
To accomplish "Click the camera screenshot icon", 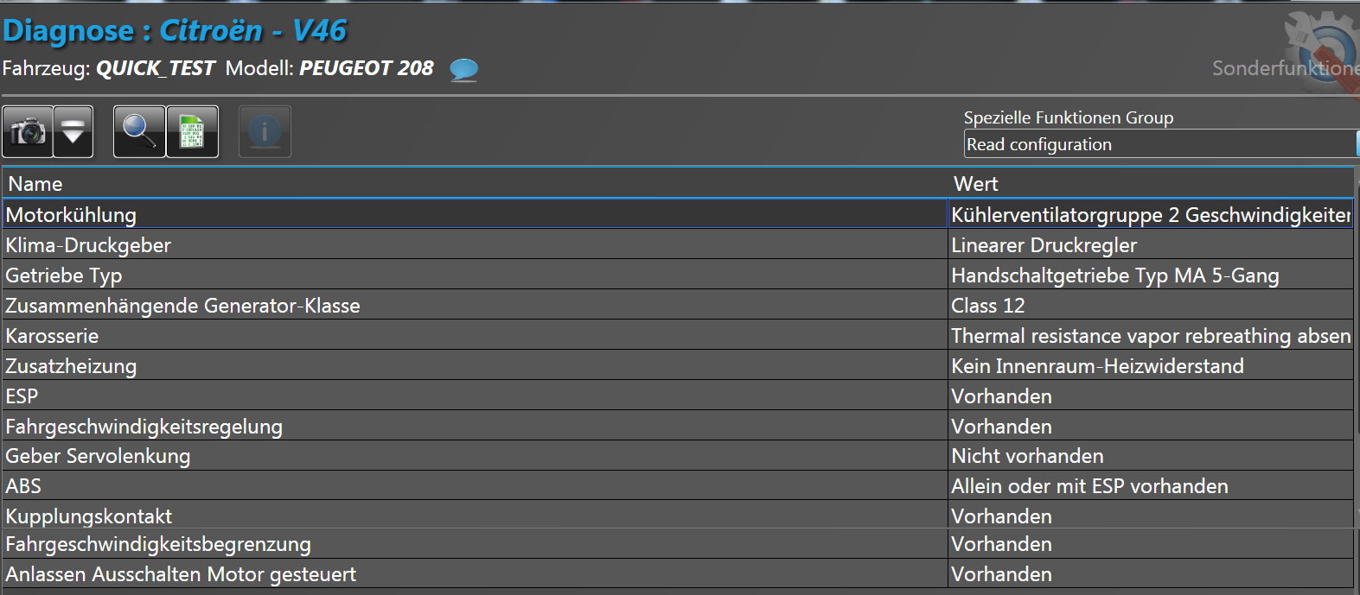I will (x=29, y=132).
